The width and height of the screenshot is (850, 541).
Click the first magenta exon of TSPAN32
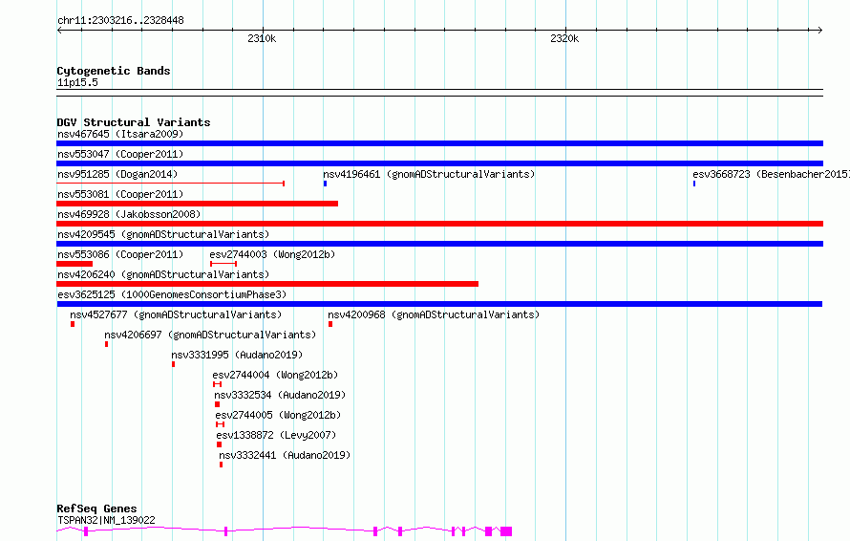86,531
